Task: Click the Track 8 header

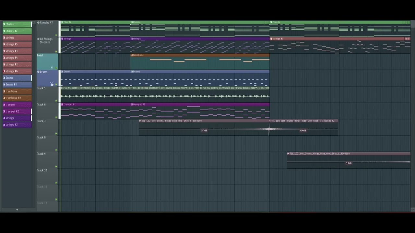Action: pos(47,144)
